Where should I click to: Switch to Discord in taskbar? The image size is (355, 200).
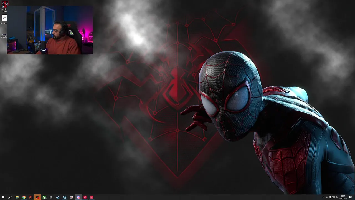pos(78,197)
